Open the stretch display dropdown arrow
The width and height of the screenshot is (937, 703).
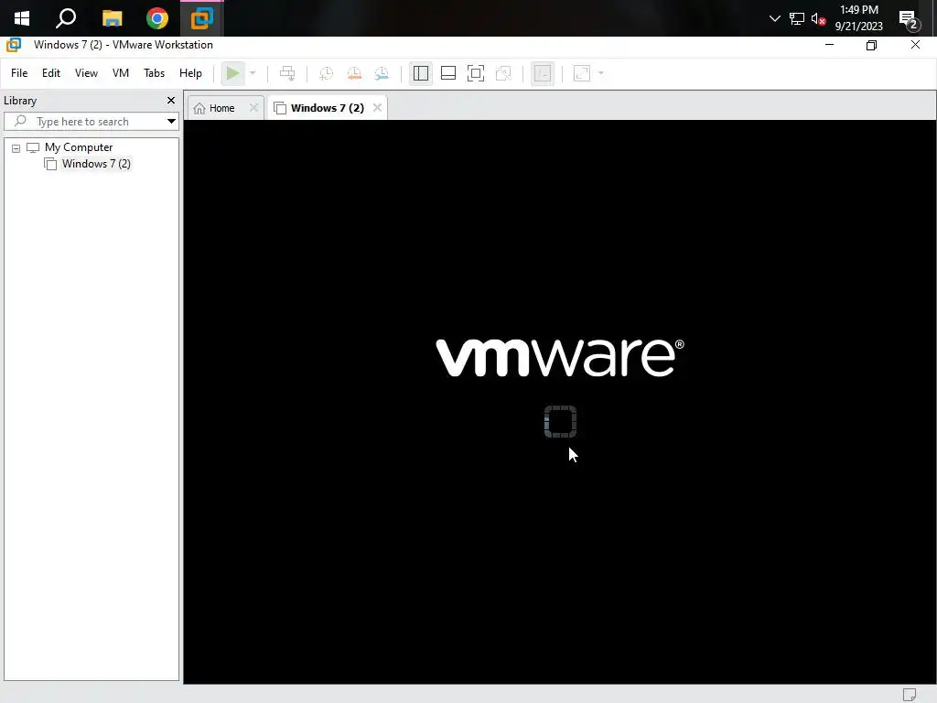[601, 73]
